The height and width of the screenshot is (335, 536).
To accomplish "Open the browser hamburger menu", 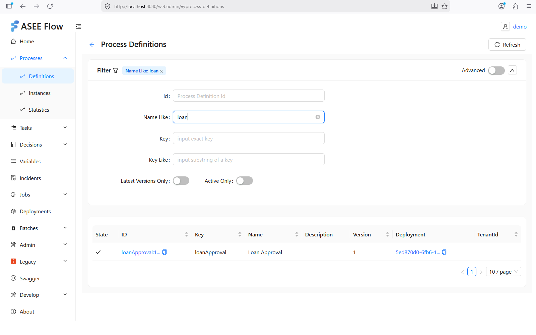I will 529,6.
